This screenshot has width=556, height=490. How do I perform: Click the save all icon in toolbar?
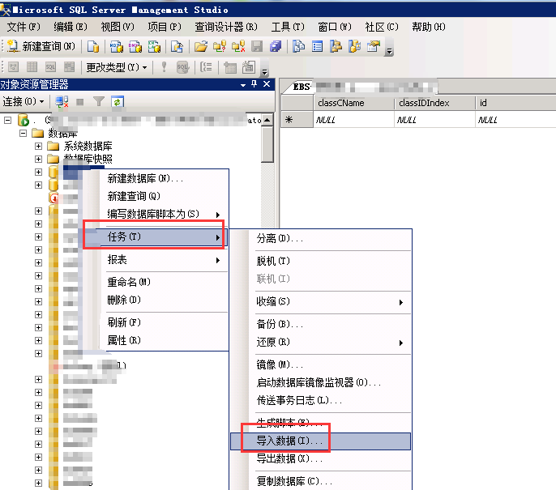[276, 47]
